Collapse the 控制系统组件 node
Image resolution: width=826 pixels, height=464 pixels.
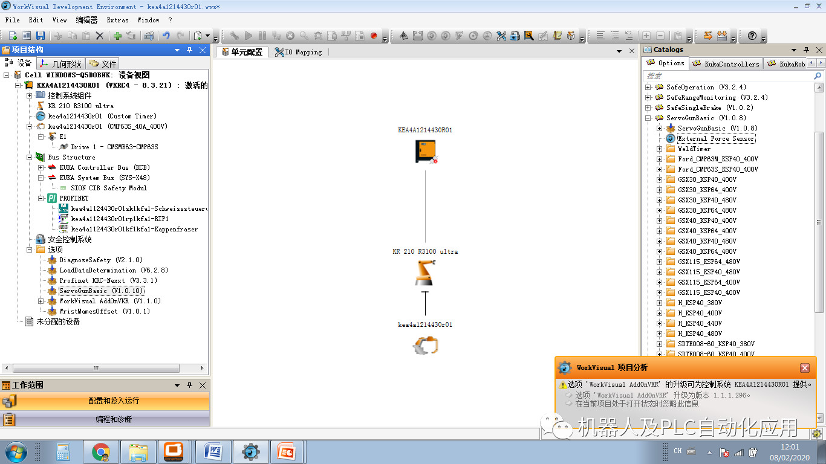pos(29,95)
